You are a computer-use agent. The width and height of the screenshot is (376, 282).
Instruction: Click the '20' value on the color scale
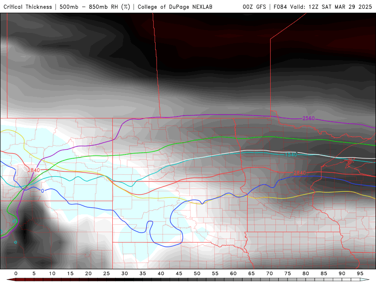pos(88,274)
